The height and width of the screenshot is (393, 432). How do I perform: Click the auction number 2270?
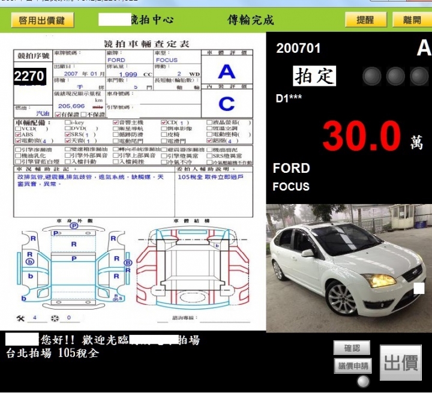pyautogui.click(x=29, y=76)
